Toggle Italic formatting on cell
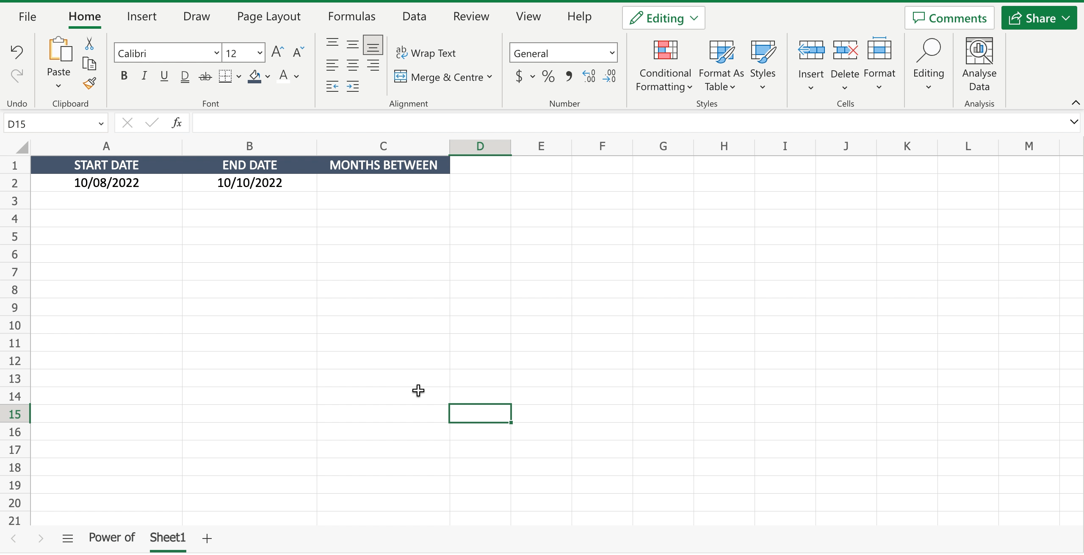 (144, 76)
